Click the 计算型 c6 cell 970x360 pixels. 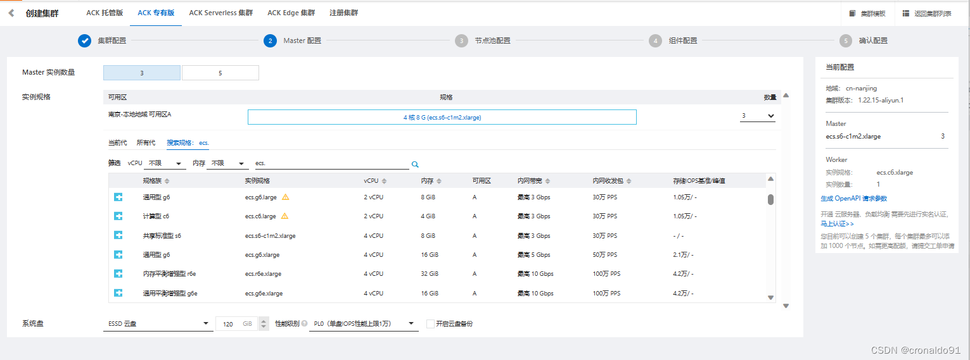click(x=156, y=216)
